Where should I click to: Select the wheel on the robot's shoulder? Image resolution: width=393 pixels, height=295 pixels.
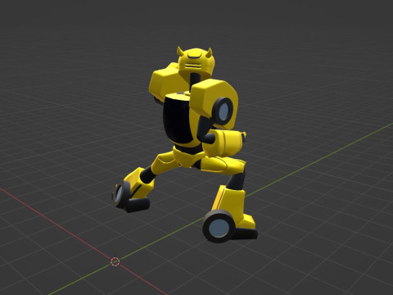pos(223,111)
